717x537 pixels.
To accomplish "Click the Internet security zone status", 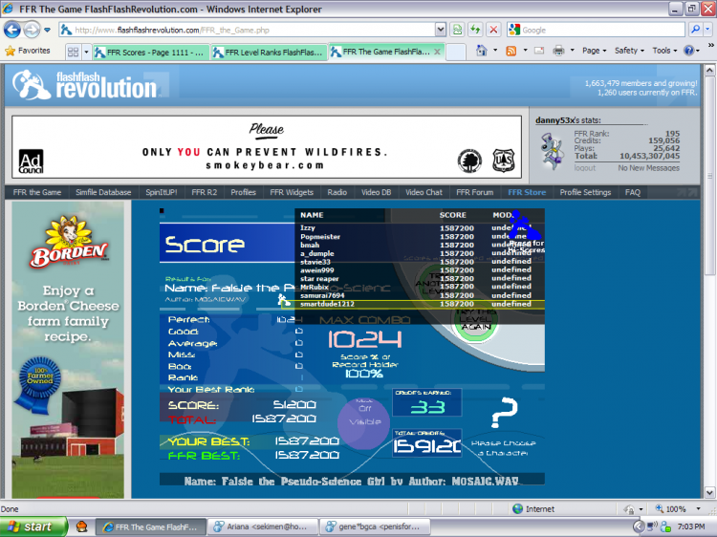I will tap(533, 508).
